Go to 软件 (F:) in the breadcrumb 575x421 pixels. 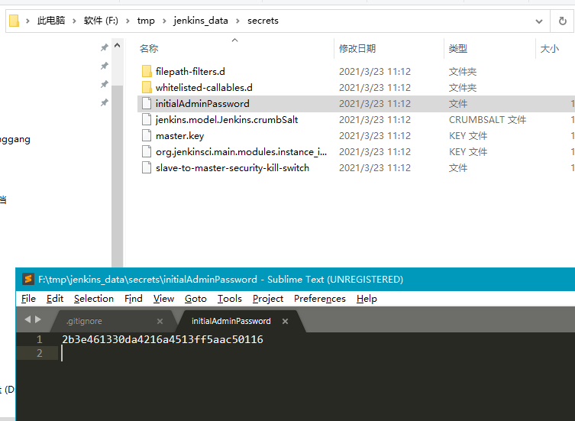point(101,21)
